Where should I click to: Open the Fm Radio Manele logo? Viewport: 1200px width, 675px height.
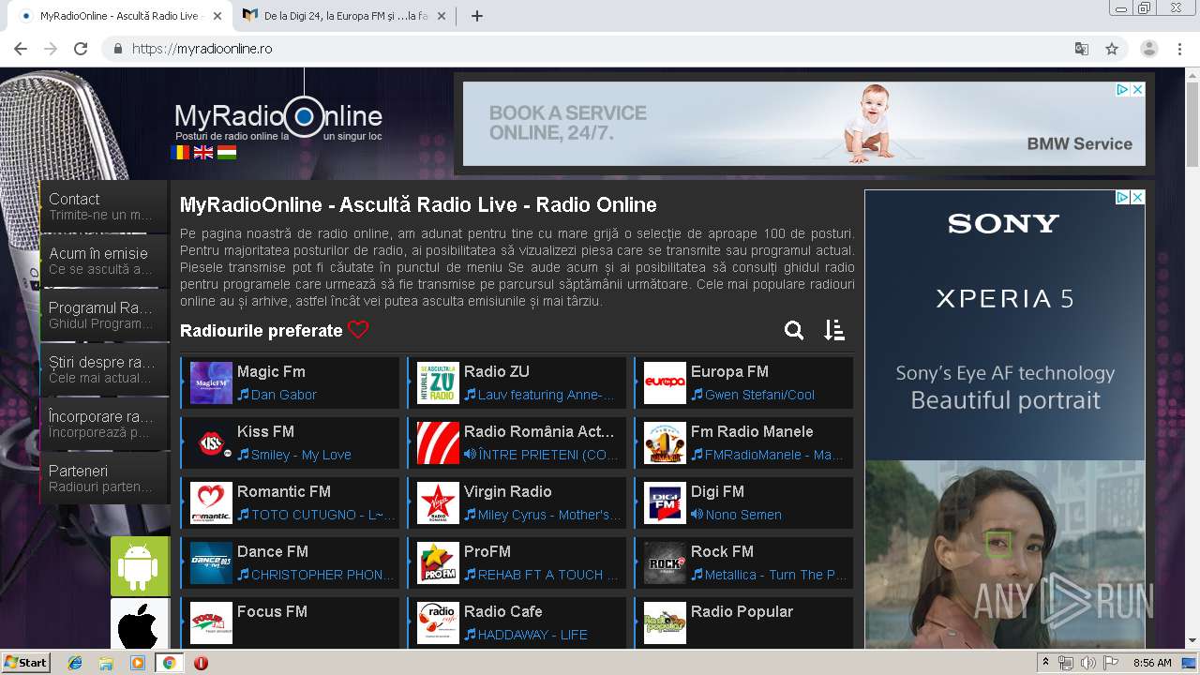click(665, 442)
